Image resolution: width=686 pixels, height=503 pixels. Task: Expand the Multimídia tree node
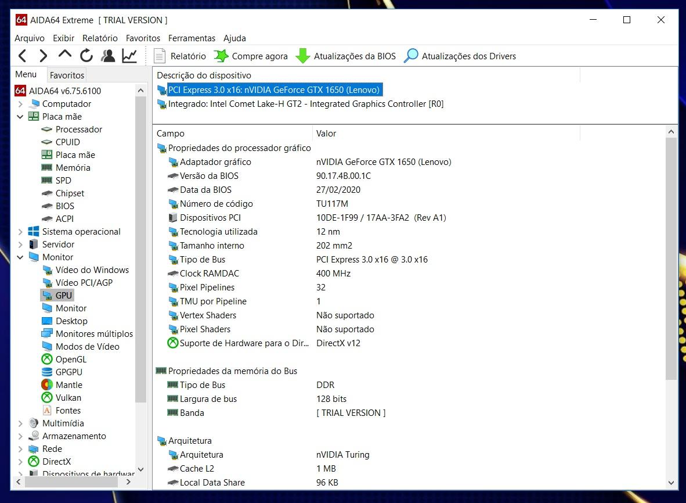pos(20,423)
